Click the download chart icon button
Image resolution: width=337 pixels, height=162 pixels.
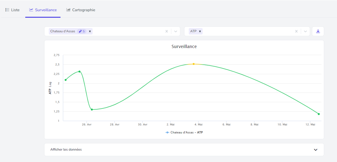tap(318, 31)
